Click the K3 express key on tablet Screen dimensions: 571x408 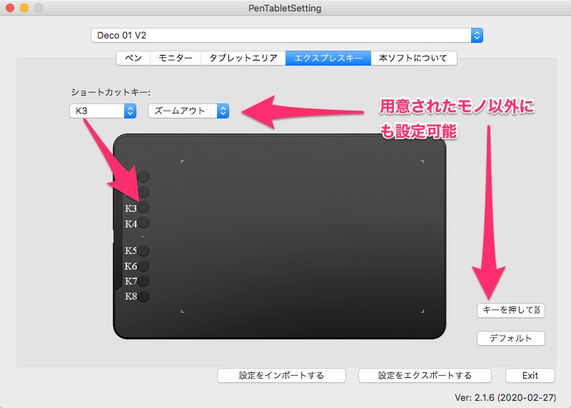click(x=143, y=208)
